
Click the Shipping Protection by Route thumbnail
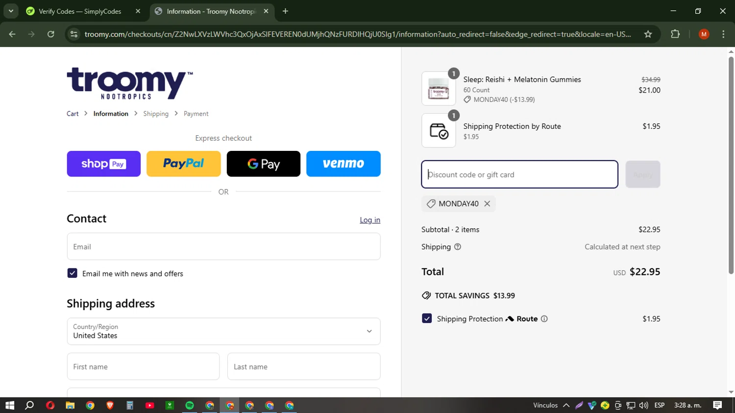pyautogui.click(x=439, y=130)
